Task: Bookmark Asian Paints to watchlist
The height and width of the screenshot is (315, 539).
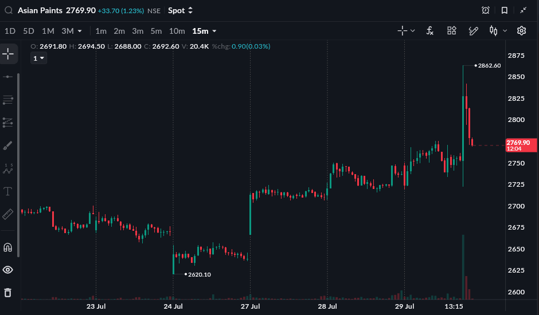Action: coord(504,10)
